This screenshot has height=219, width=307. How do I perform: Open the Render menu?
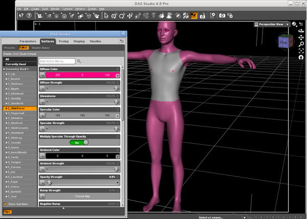point(55,9)
